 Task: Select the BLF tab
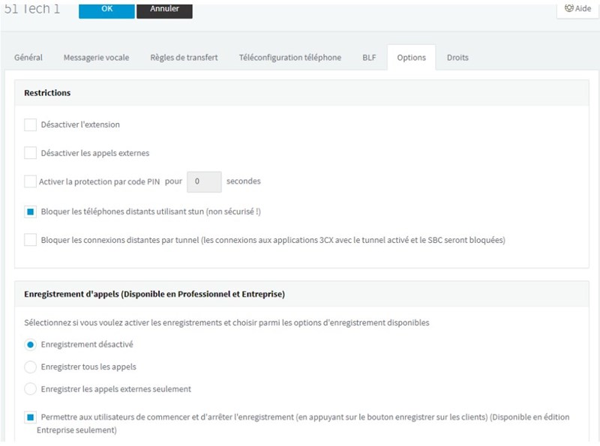369,58
